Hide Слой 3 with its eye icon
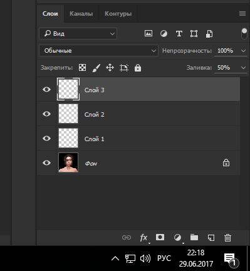 pyautogui.click(x=46, y=89)
